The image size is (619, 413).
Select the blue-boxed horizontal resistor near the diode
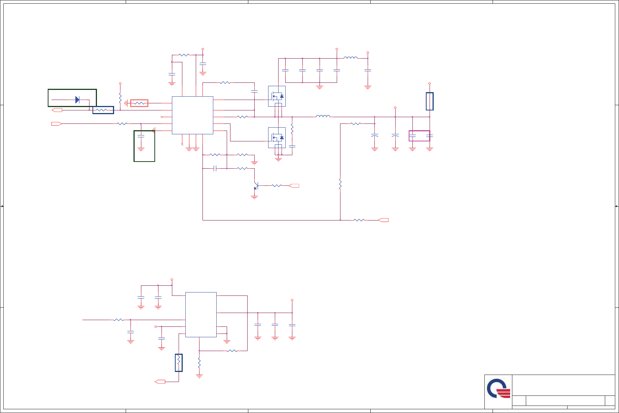[x=103, y=110]
